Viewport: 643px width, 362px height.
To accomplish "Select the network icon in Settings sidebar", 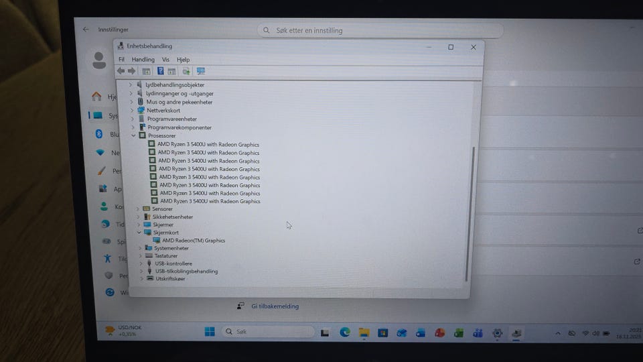I will [x=100, y=152].
